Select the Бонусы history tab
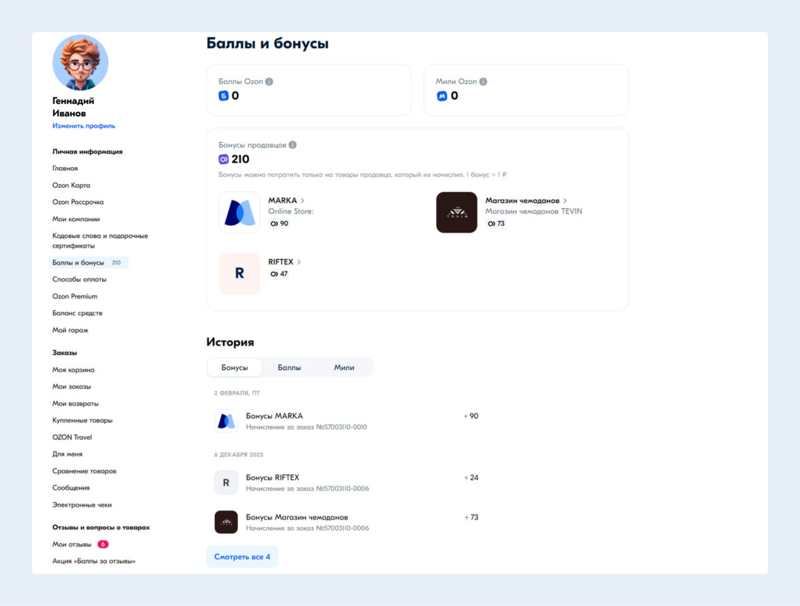 235,367
